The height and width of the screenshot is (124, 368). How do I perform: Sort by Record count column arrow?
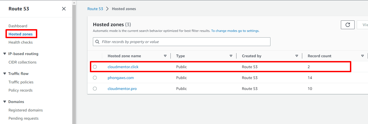[x=362, y=56]
